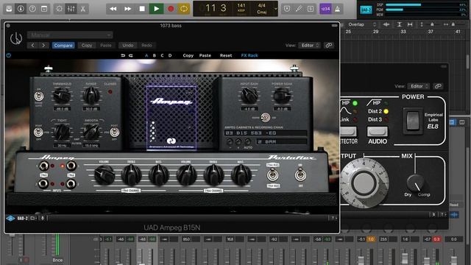Click the Rewind transport button
Viewport: 471px width, 265px height.
tap(113, 9)
